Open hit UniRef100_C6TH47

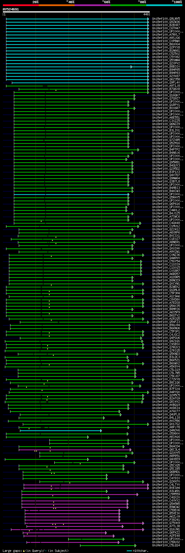click(x=166, y=28)
